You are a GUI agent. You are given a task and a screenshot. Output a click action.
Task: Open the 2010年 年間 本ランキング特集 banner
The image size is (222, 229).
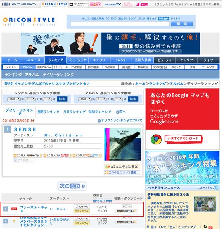pos(182,168)
